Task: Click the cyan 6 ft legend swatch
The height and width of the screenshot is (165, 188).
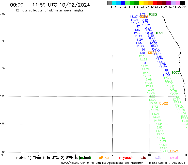Action: click(114, 3)
